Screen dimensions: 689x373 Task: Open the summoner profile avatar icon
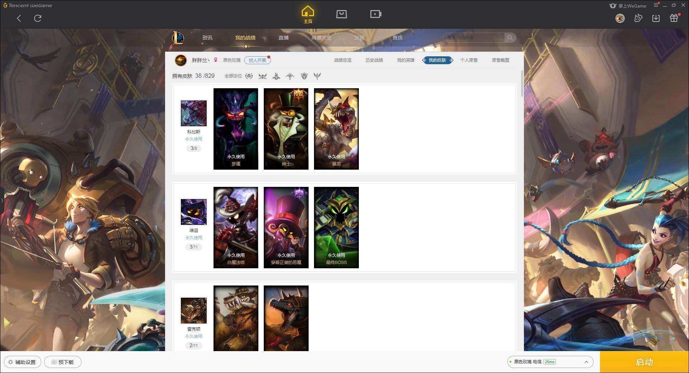click(181, 60)
